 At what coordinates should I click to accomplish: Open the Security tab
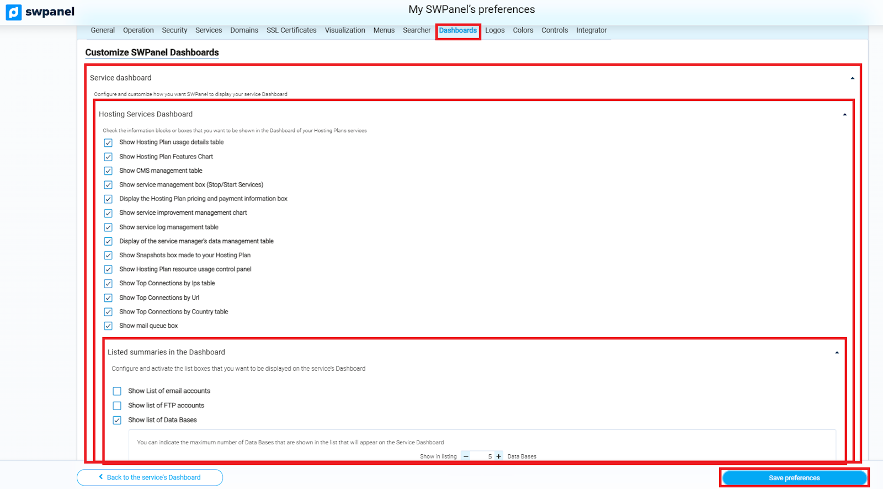[174, 30]
